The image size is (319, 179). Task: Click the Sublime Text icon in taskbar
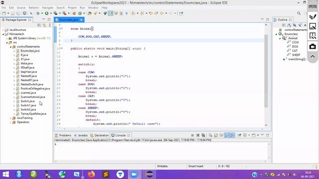106,175
